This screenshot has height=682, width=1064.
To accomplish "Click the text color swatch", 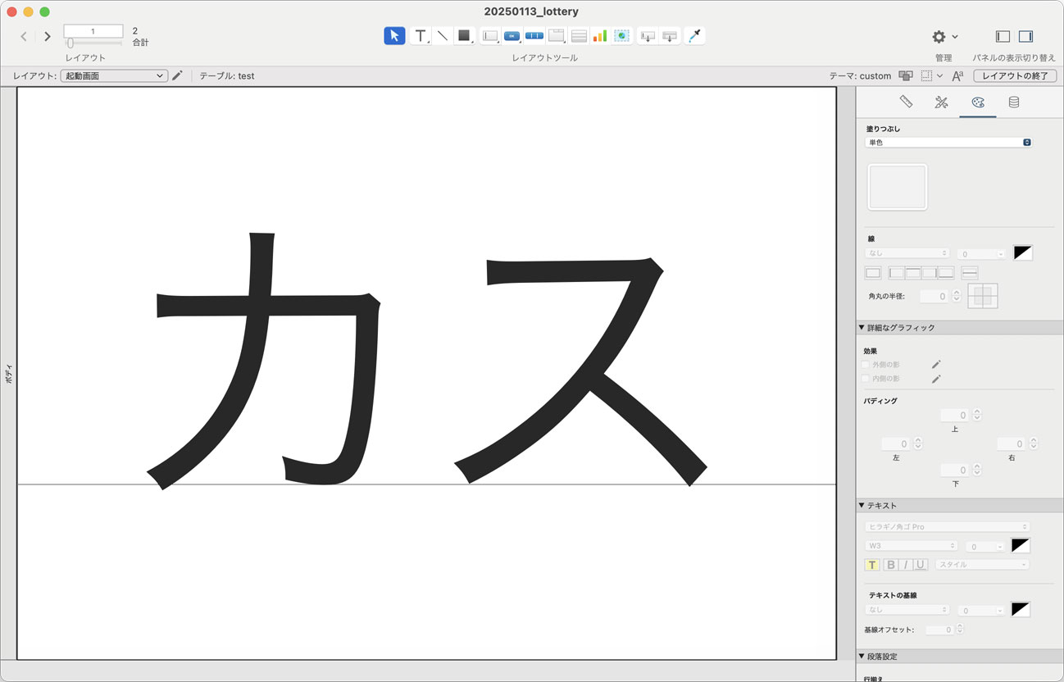I will point(1021,545).
